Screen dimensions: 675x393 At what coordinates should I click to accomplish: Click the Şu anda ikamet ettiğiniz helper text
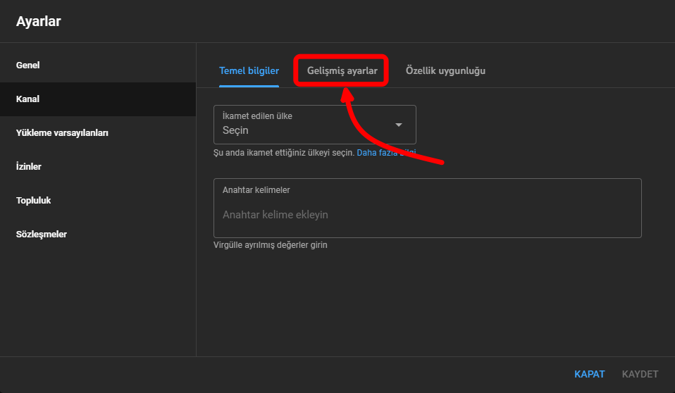click(283, 153)
